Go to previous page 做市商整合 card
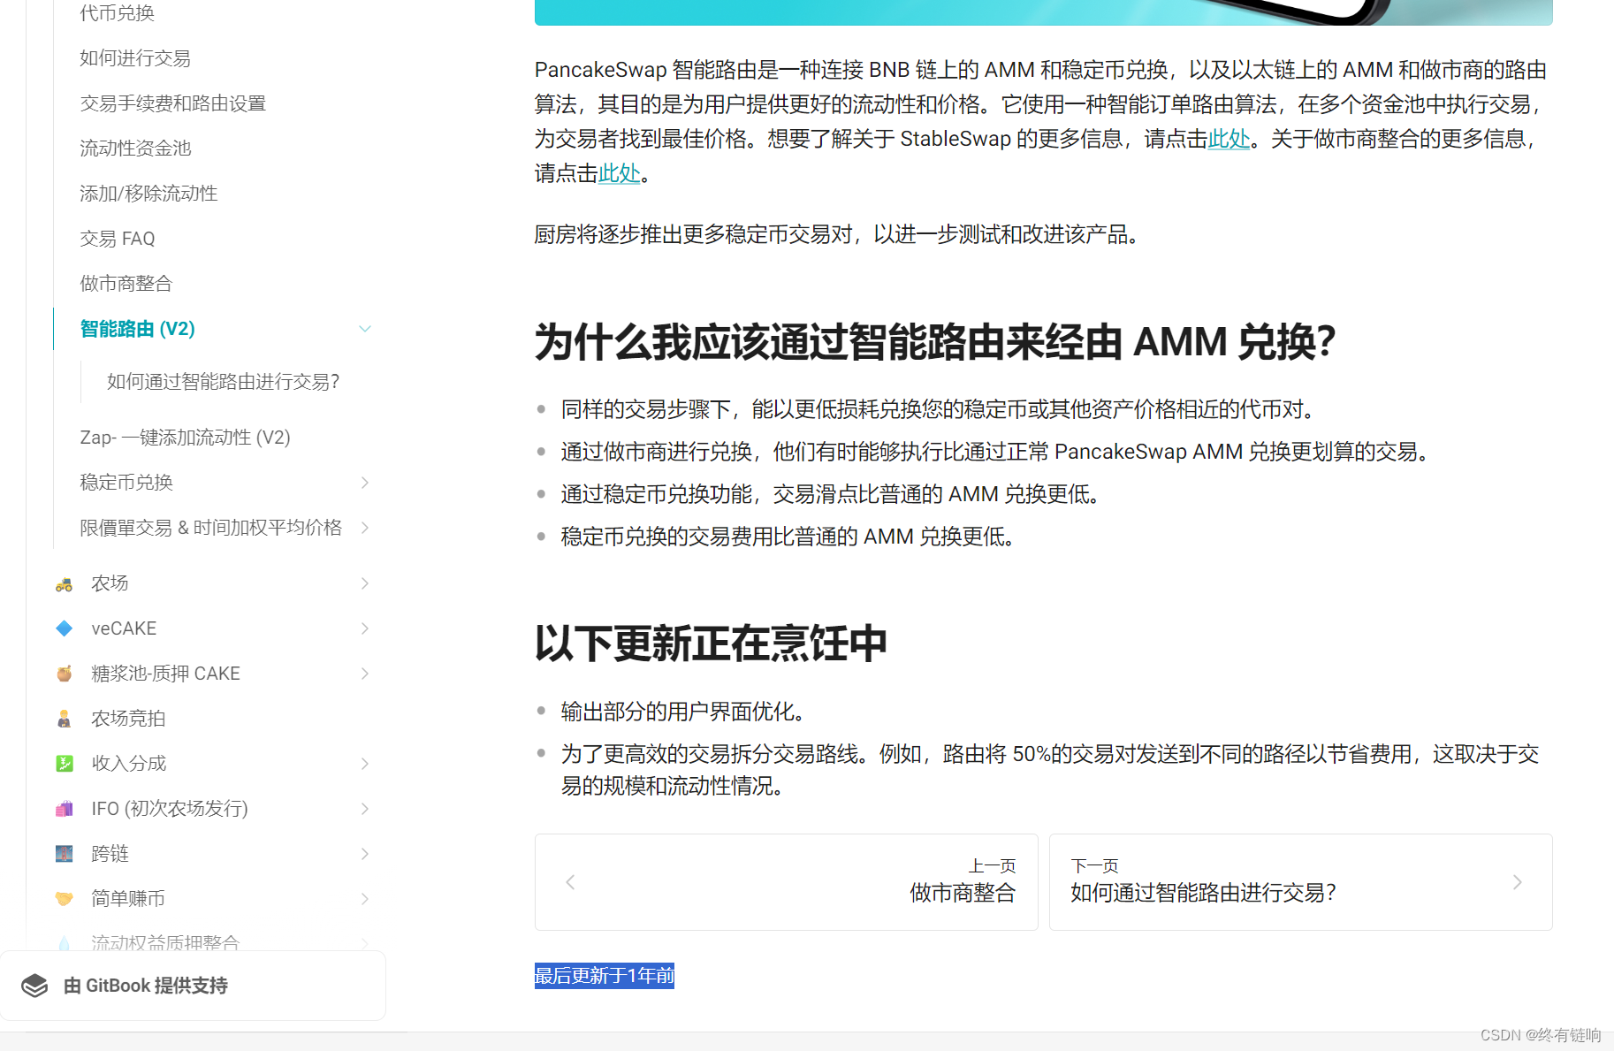 (x=786, y=882)
